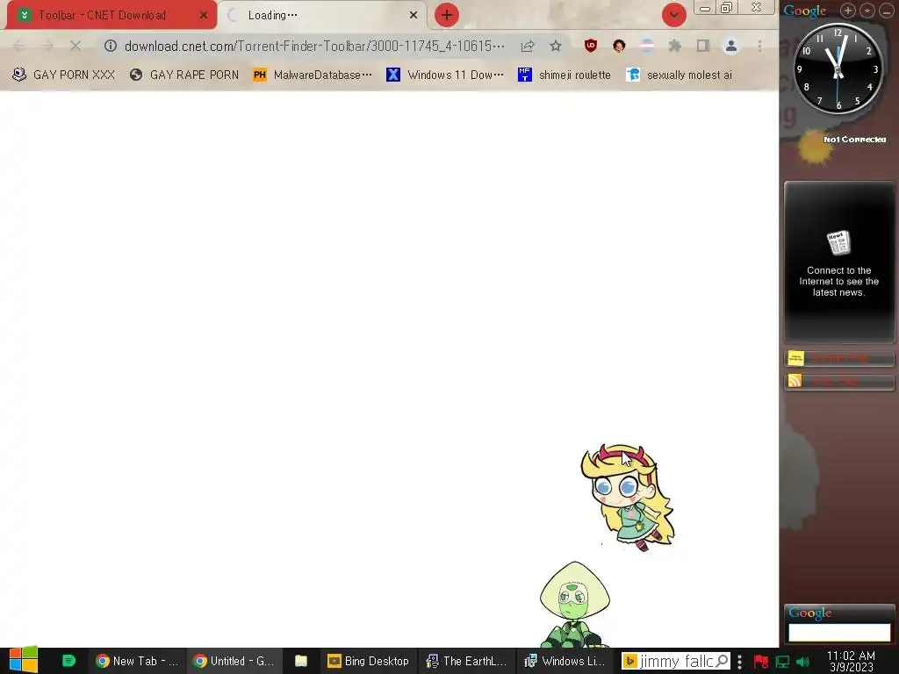Click the share page icon in address bar
The width and height of the screenshot is (899, 674).
pos(528,46)
